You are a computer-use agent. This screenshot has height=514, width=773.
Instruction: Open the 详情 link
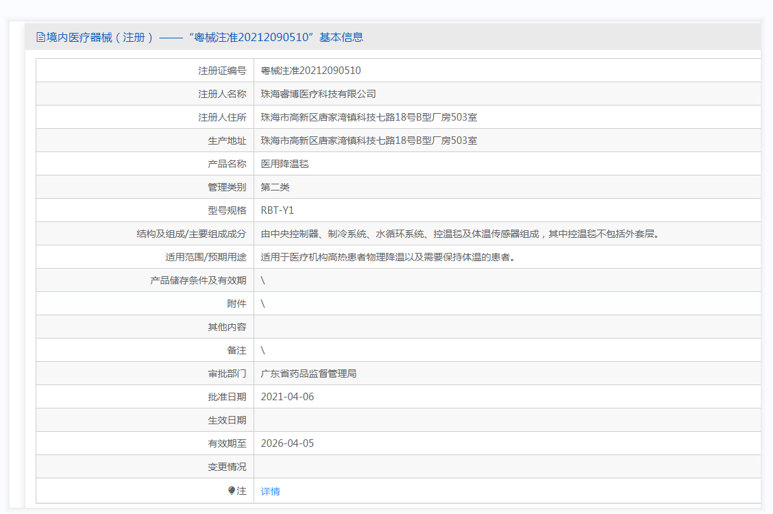tap(270, 491)
